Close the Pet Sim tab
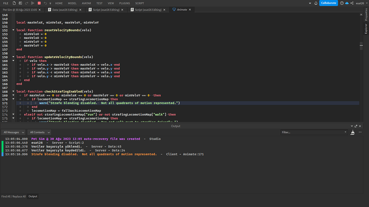Image resolution: width=369 pixels, height=207 pixels. pyautogui.click(x=40, y=10)
